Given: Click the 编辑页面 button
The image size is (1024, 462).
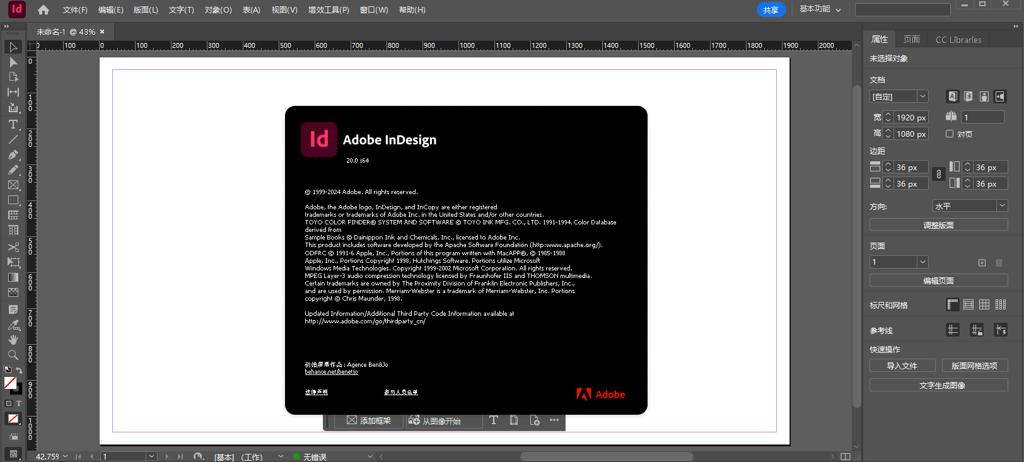Looking at the screenshot, I should coord(939,280).
